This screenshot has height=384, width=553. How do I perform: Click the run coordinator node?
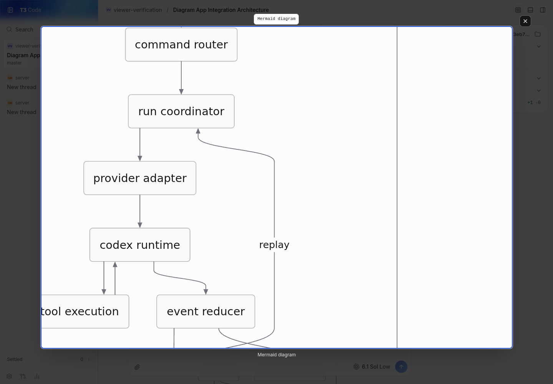tap(181, 111)
